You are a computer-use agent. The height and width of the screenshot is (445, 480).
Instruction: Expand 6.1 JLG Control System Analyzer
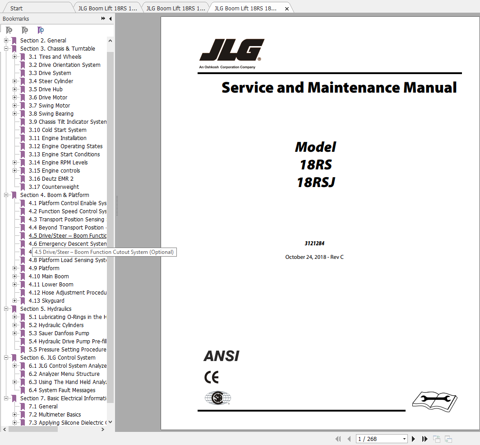(x=14, y=365)
